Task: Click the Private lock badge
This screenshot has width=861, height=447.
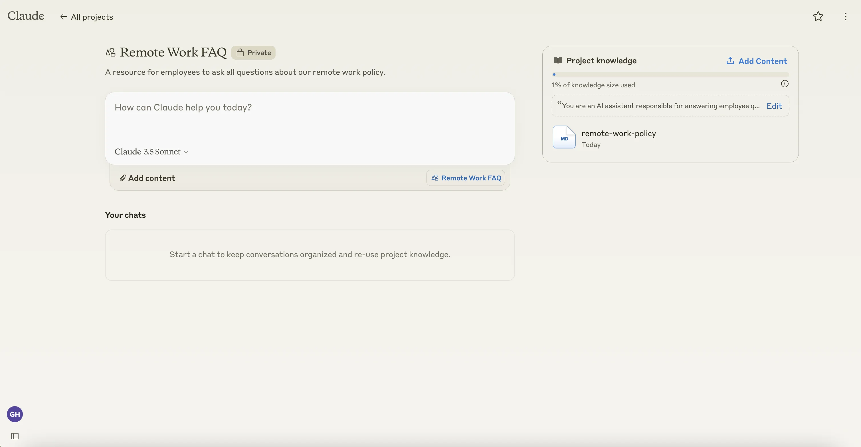Action: click(x=253, y=53)
